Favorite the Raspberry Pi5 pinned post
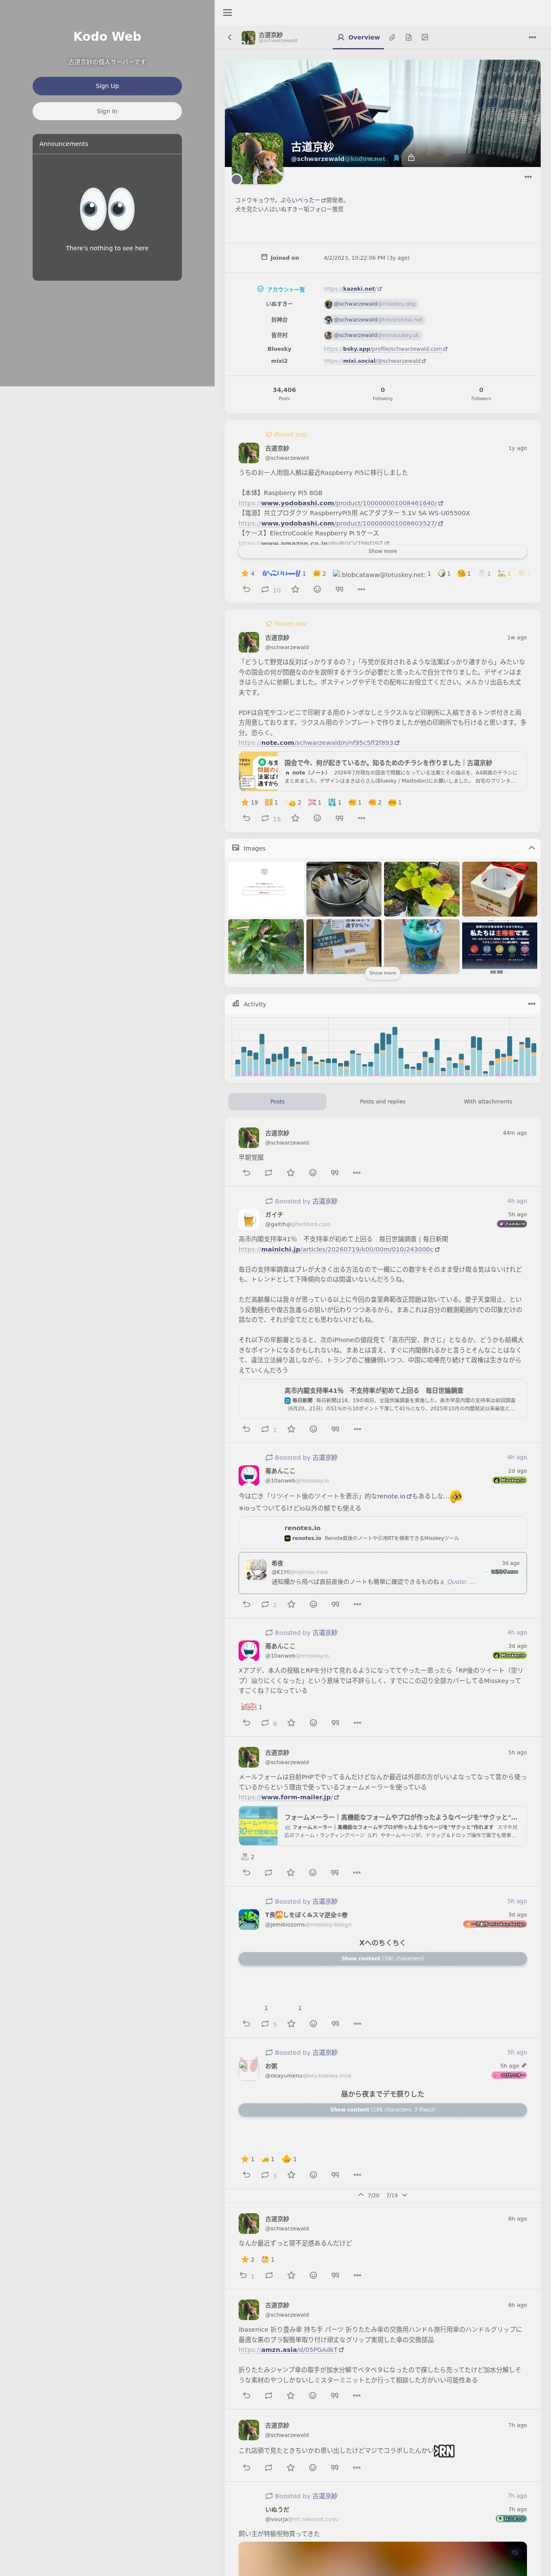Image resolution: width=551 pixels, height=2576 pixels. coord(295,589)
